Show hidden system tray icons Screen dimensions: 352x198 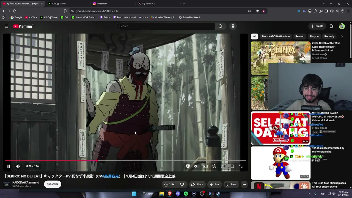310,194
